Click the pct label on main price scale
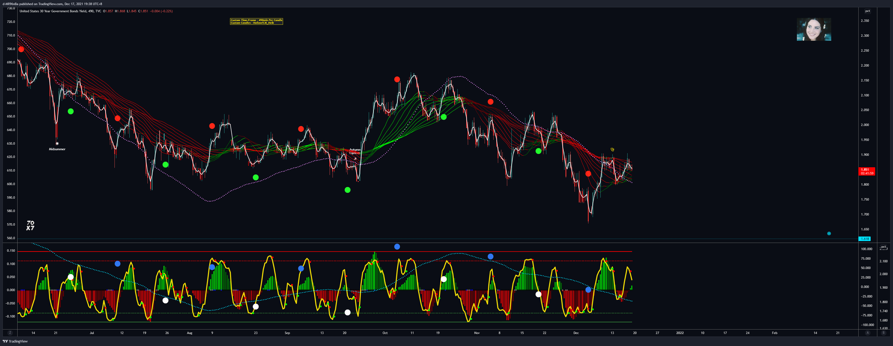893x346 pixels. [867, 11]
